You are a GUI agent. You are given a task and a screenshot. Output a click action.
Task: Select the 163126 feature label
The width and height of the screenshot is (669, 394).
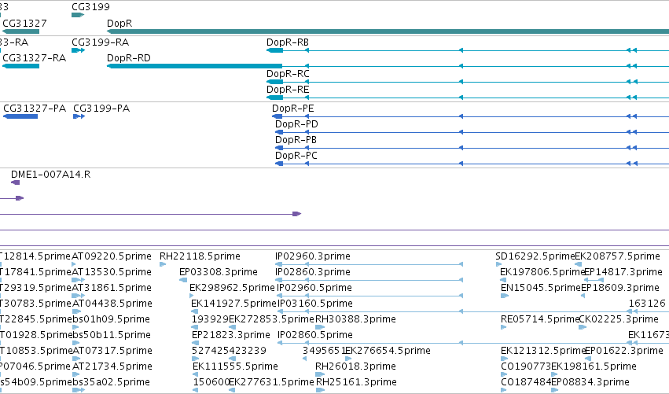click(647, 304)
